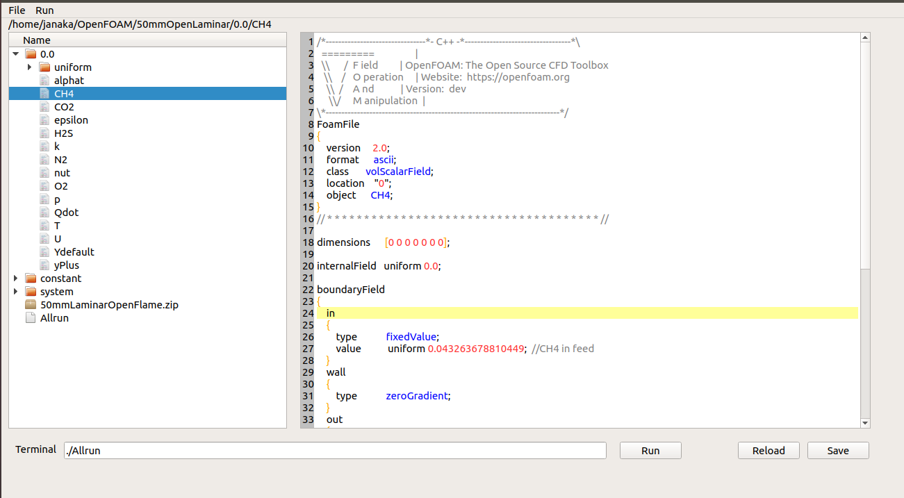
Task: Click the alphat file icon
Action: pyautogui.click(x=43, y=80)
